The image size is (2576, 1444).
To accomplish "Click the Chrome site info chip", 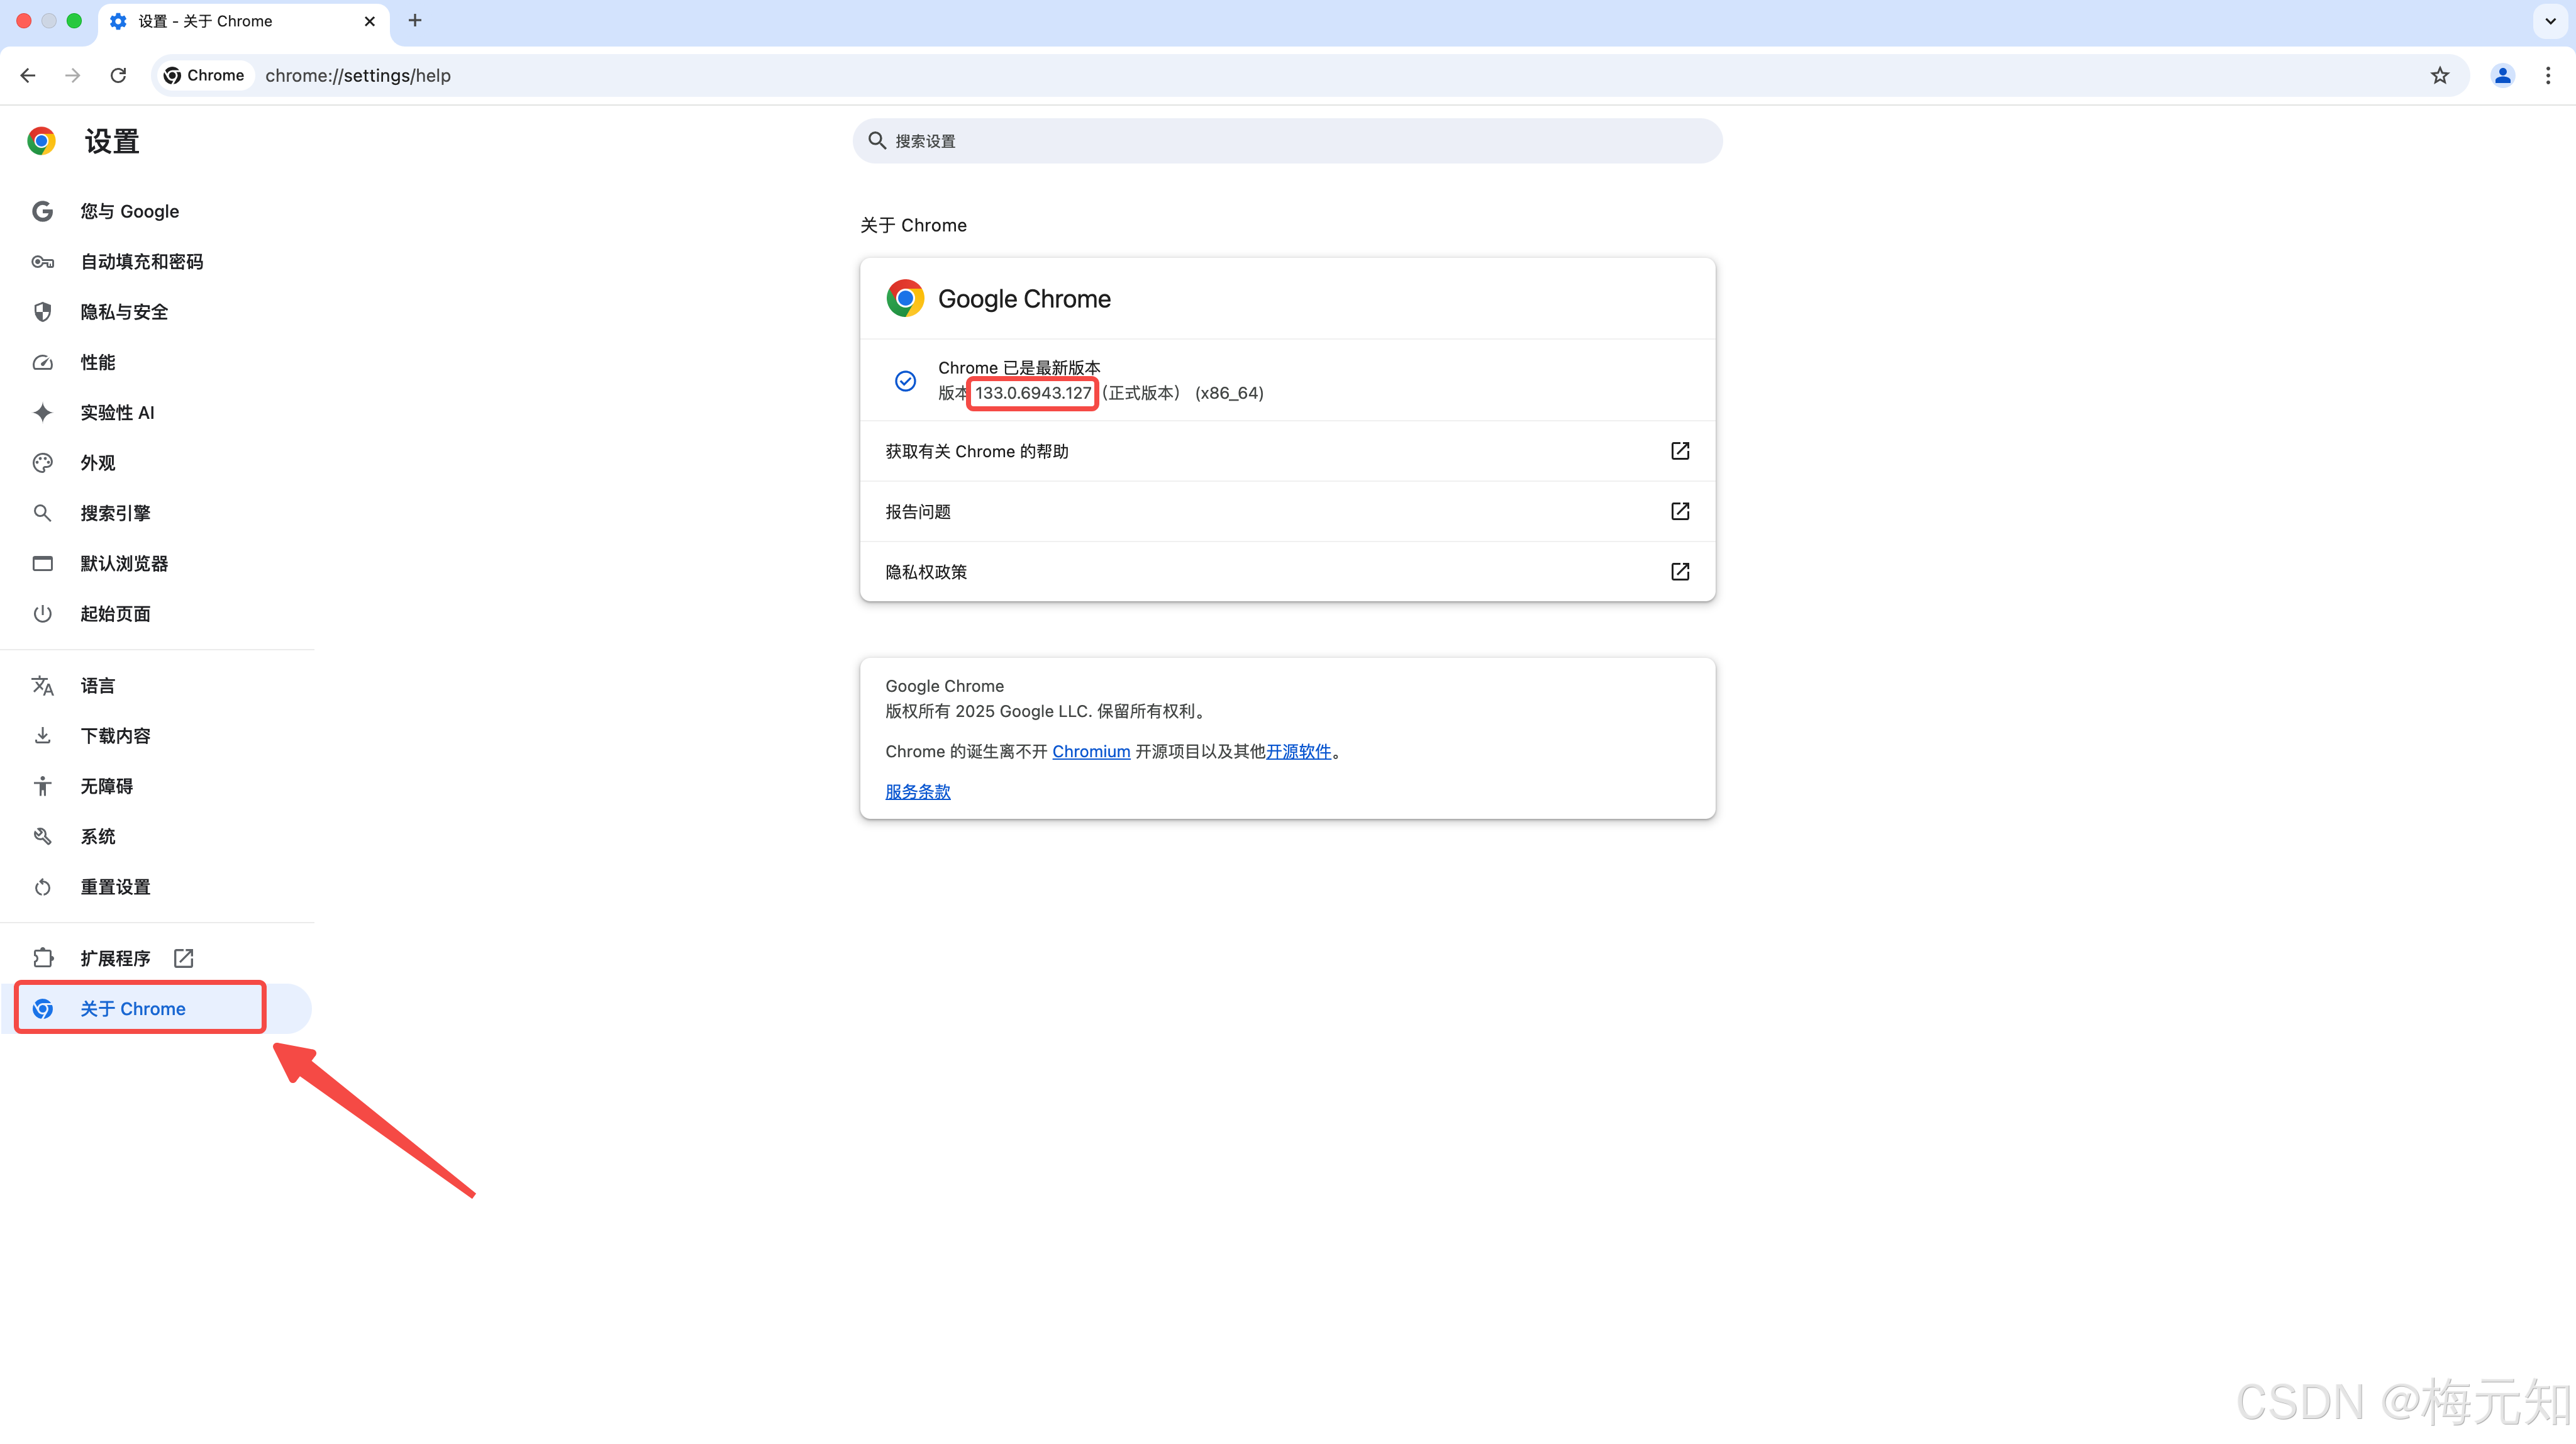I will [x=204, y=75].
